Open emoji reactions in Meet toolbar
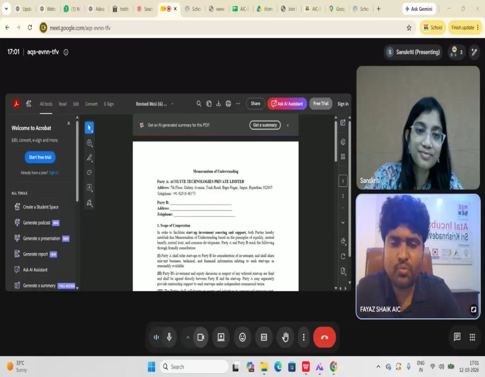485x377 pixels. 242,337
